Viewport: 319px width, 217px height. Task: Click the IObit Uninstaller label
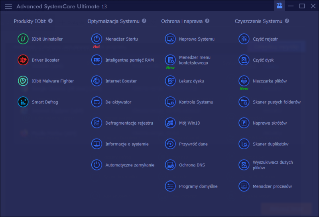pos(47,39)
